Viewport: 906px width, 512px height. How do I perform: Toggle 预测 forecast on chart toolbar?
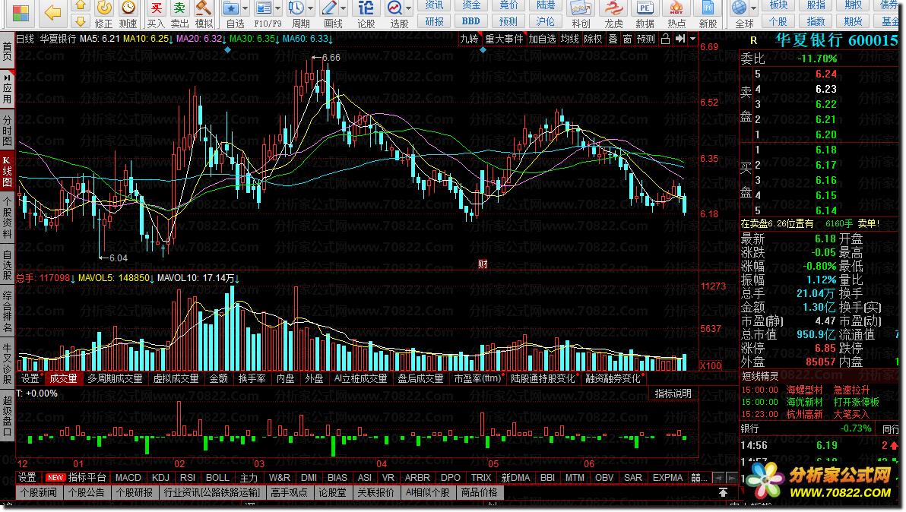pos(645,39)
